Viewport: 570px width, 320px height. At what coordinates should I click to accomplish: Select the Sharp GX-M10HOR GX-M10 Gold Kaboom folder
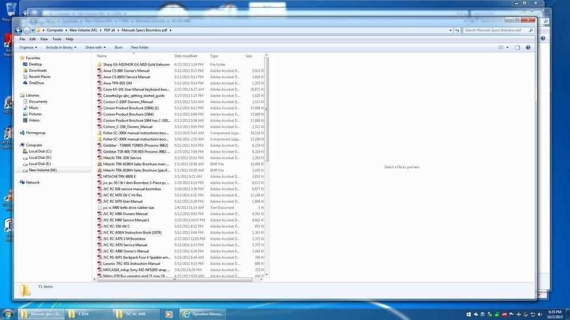[136, 64]
